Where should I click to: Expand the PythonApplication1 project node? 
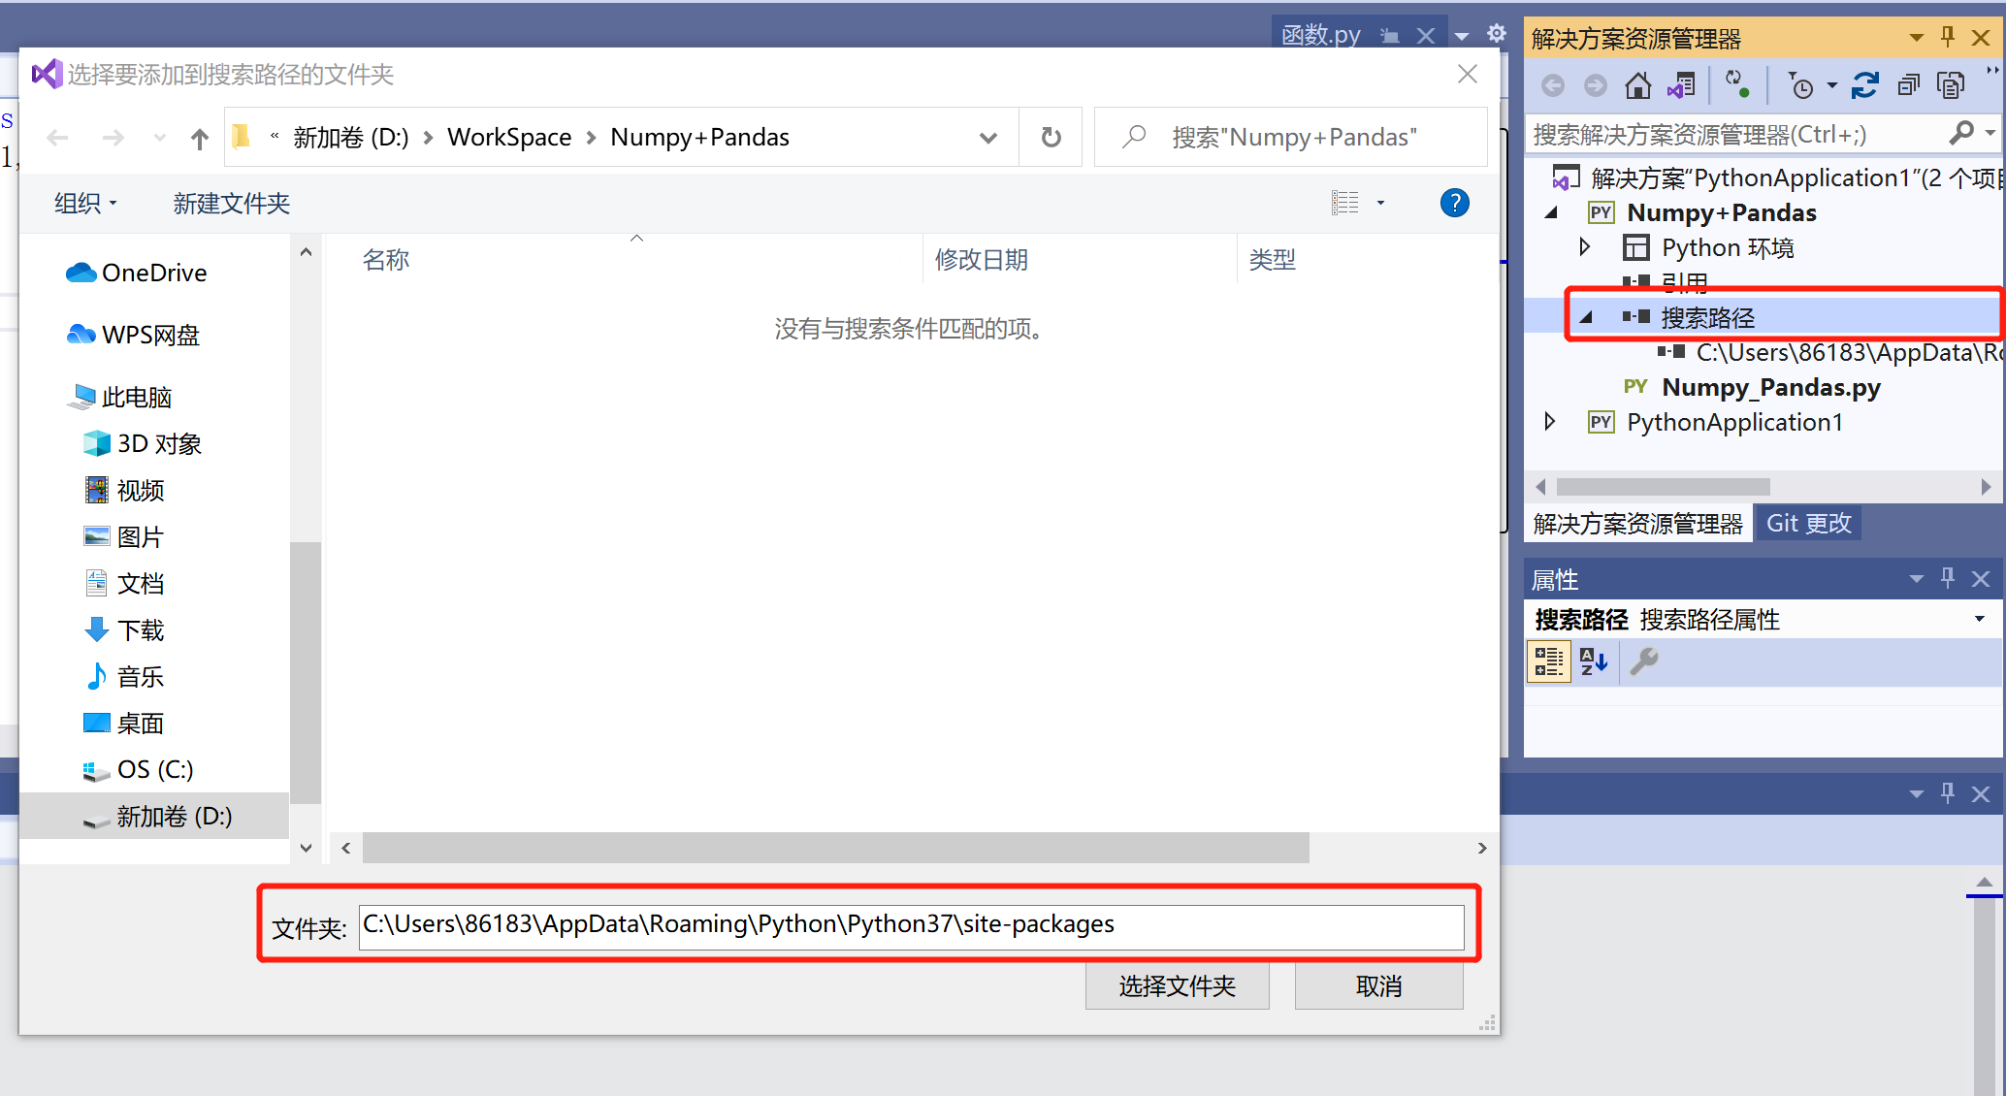pyautogui.click(x=1549, y=421)
